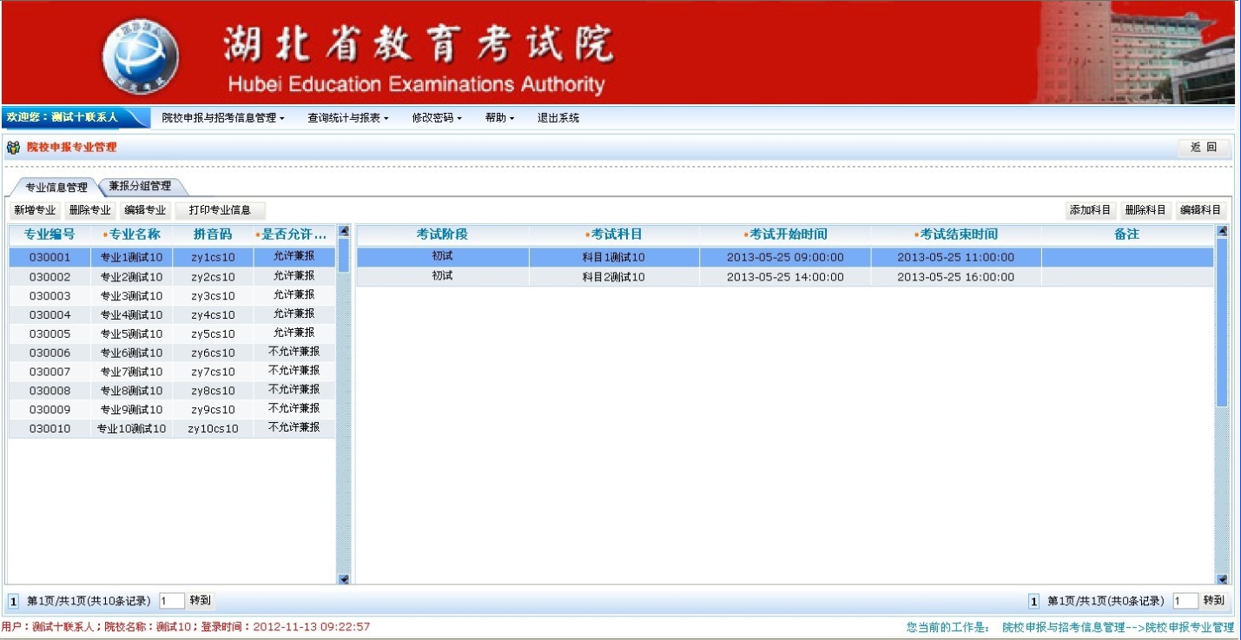Open the 院校申报与招考信息管理 dropdown menu
The height and width of the screenshot is (640, 1241).
pos(223,118)
